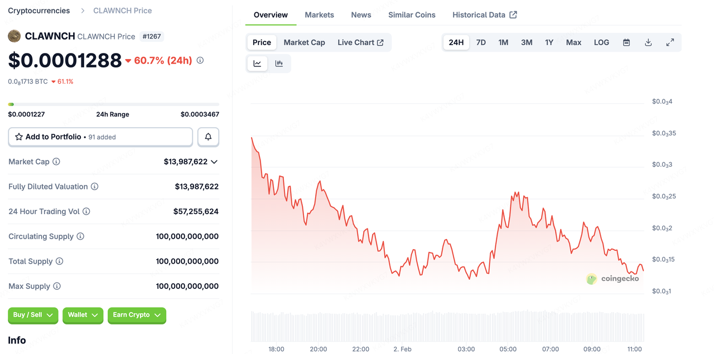Click the info icon next to Market Cap
The image size is (714, 354).
(x=56, y=162)
